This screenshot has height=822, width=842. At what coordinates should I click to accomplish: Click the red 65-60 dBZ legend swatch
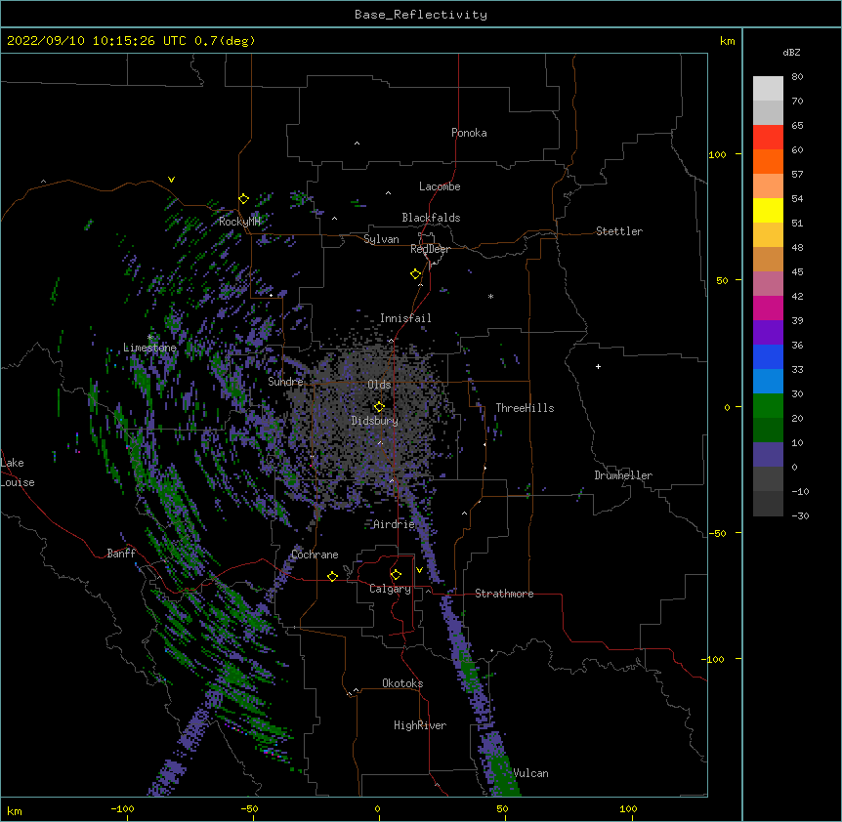[768, 138]
